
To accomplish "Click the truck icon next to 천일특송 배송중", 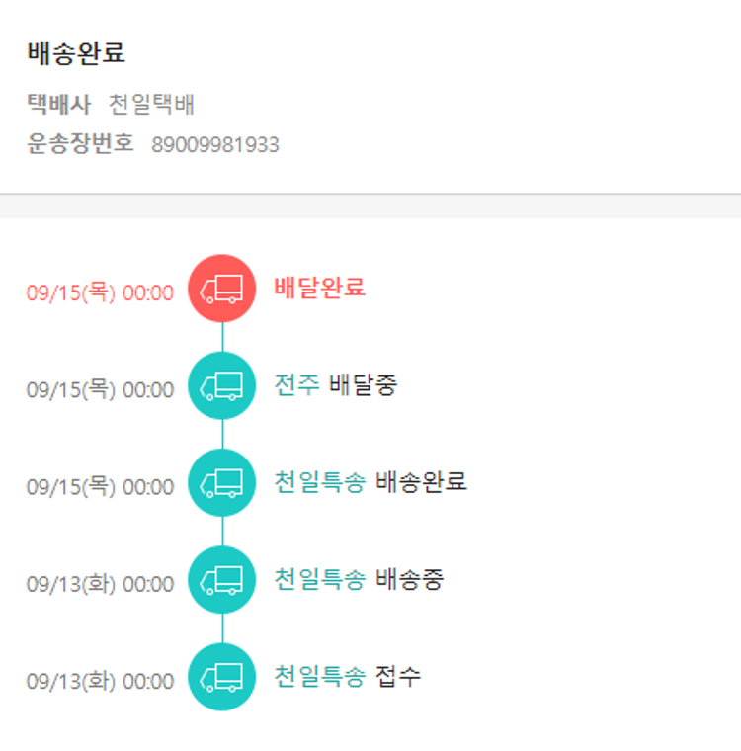I will (x=221, y=580).
